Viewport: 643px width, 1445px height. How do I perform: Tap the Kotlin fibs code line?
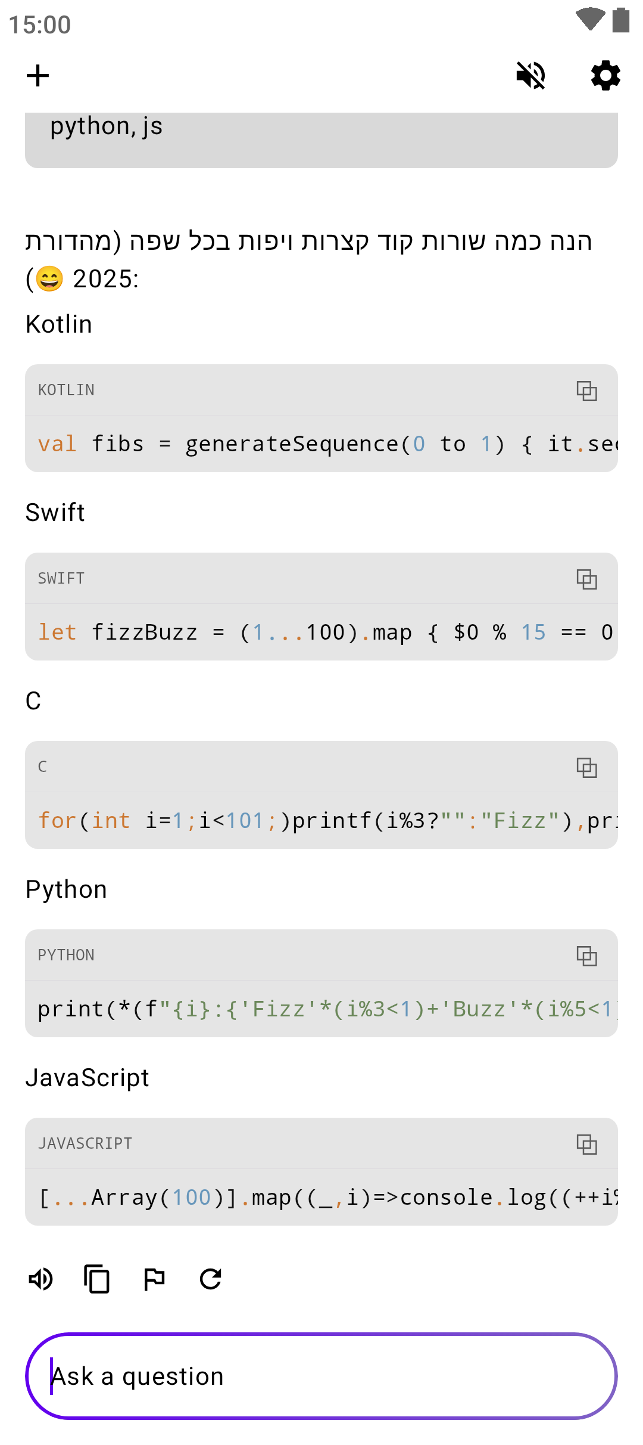click(x=321, y=444)
